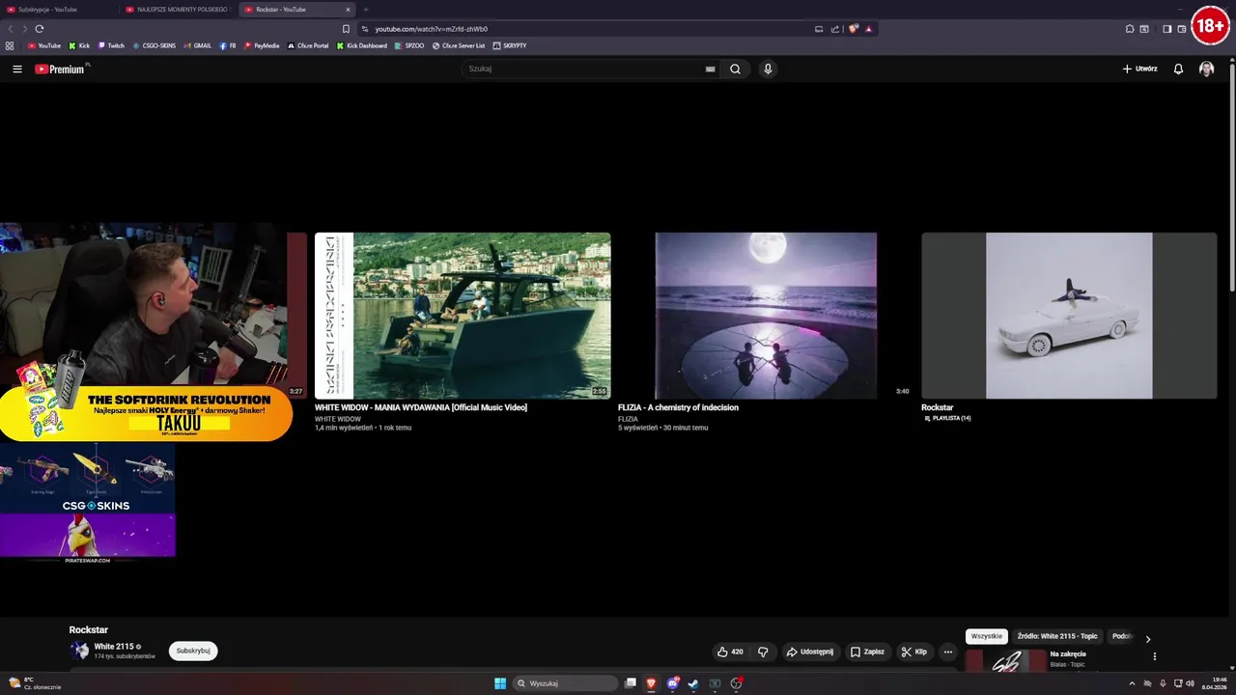Screen dimensions: 1236x695
Task: Select the Wszystkie filter chip
Action: click(x=987, y=636)
